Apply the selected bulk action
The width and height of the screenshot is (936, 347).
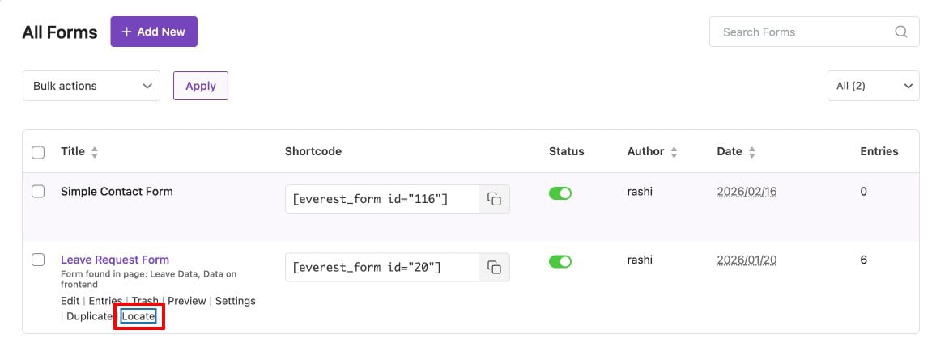[201, 86]
